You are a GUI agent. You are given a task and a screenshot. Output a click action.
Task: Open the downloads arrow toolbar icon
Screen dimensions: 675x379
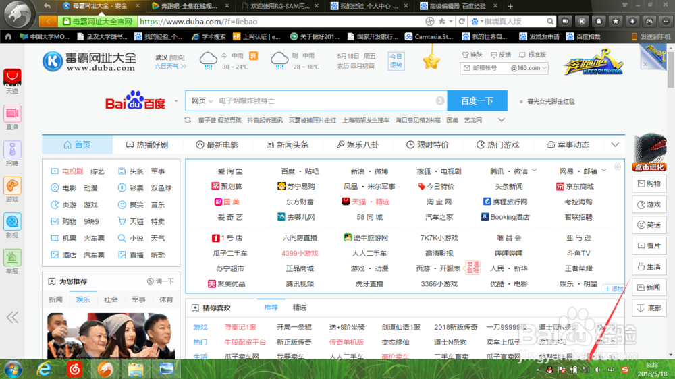click(632, 21)
